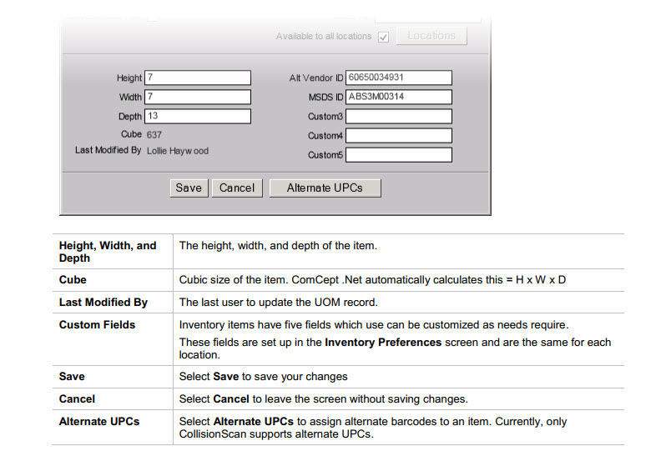Click the Lollie Haywood name text
671x456 pixels.
pyautogui.click(x=178, y=151)
